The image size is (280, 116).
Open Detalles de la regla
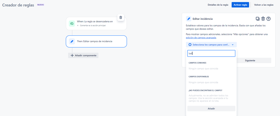(x=218, y=5)
